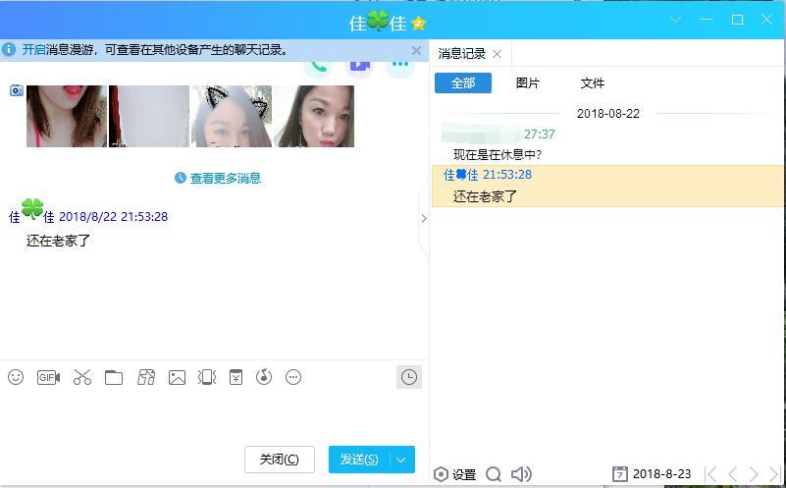Open the send image picker
Image resolution: width=786 pixels, height=488 pixels.
tap(177, 377)
